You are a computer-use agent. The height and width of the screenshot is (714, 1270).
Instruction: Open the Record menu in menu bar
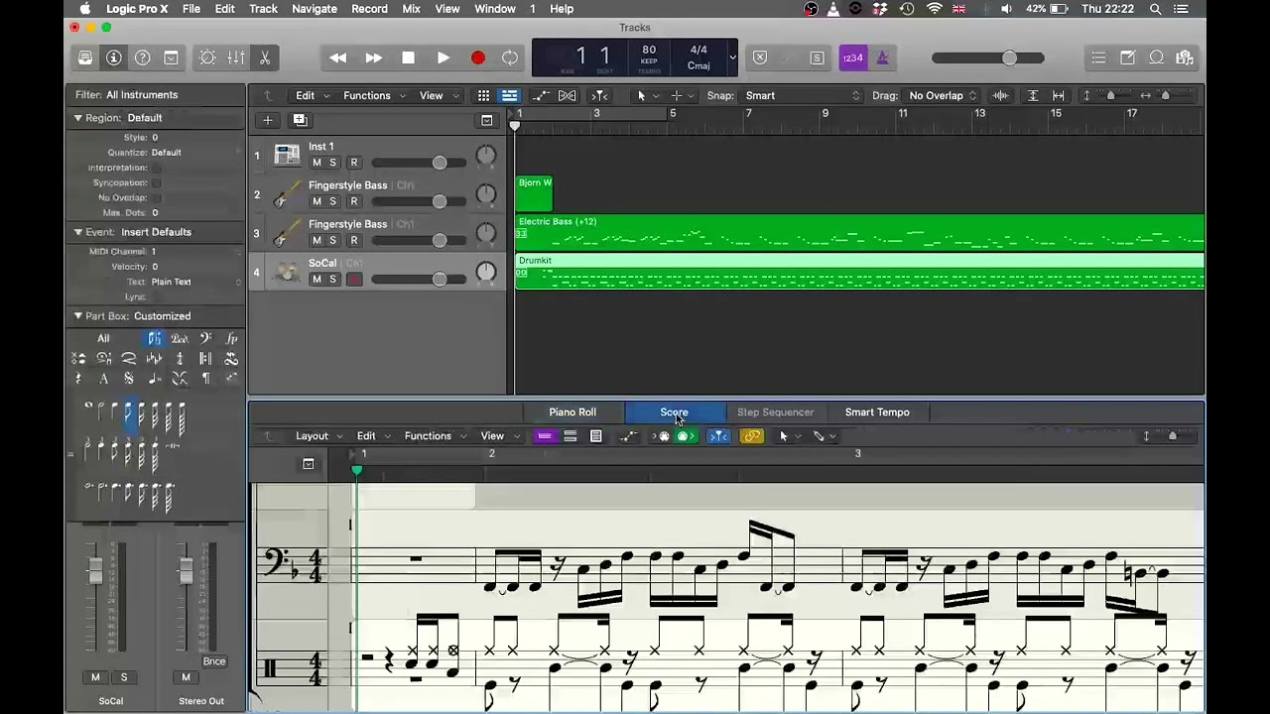[369, 9]
